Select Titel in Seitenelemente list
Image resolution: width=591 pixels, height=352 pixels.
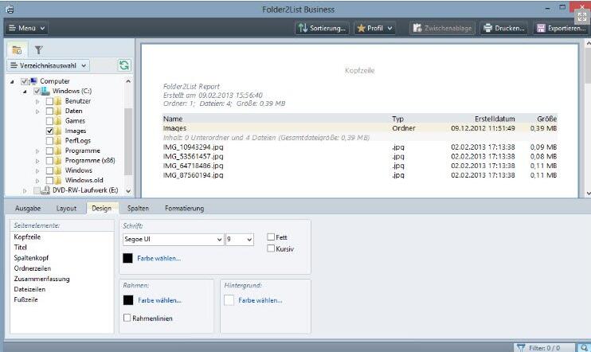tap(21, 248)
